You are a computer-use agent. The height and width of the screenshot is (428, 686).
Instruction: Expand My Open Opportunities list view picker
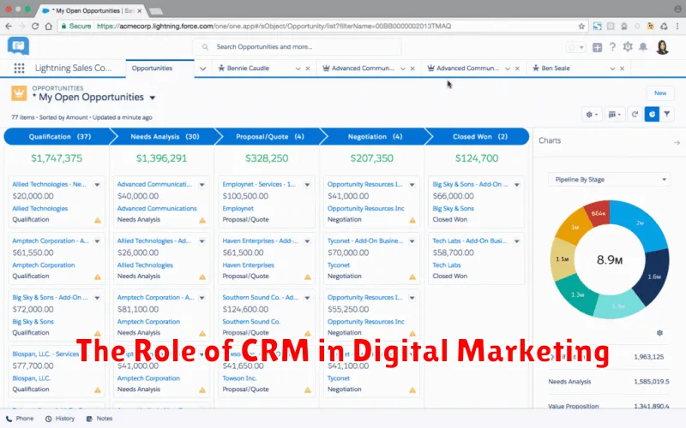coord(153,98)
